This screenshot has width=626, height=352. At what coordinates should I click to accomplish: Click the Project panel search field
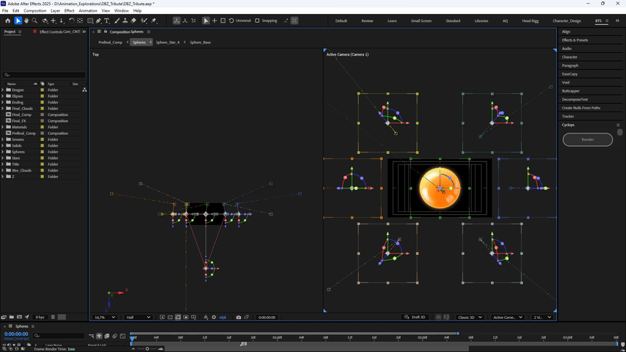click(44, 75)
